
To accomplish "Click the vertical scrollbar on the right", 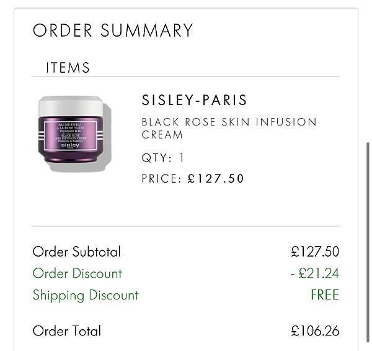I will tap(368, 242).
